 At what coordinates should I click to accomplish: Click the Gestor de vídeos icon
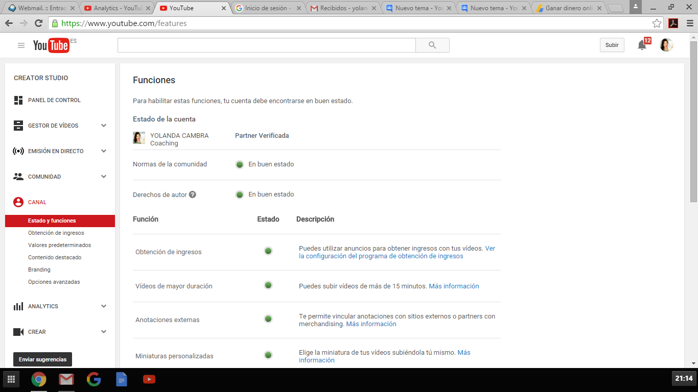[18, 126]
